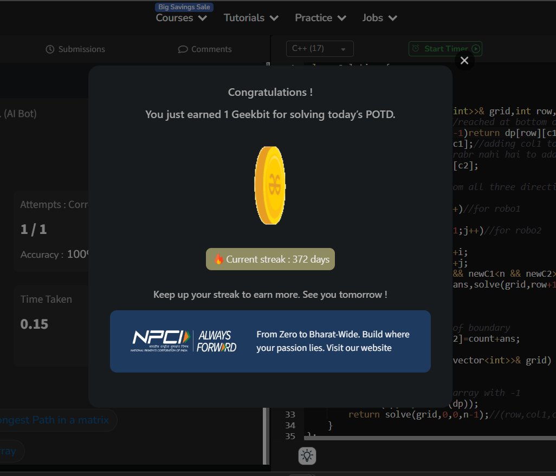This screenshot has width=556, height=476.
Task: Click the play icon in Start Timer
Action: click(x=476, y=49)
